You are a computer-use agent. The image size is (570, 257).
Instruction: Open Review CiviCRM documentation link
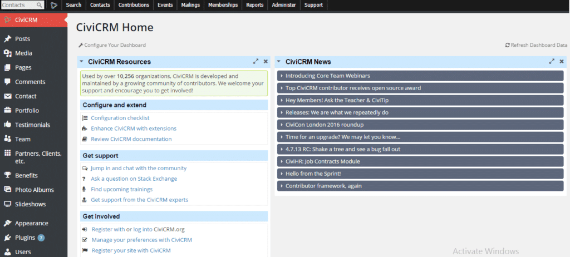tap(131, 139)
